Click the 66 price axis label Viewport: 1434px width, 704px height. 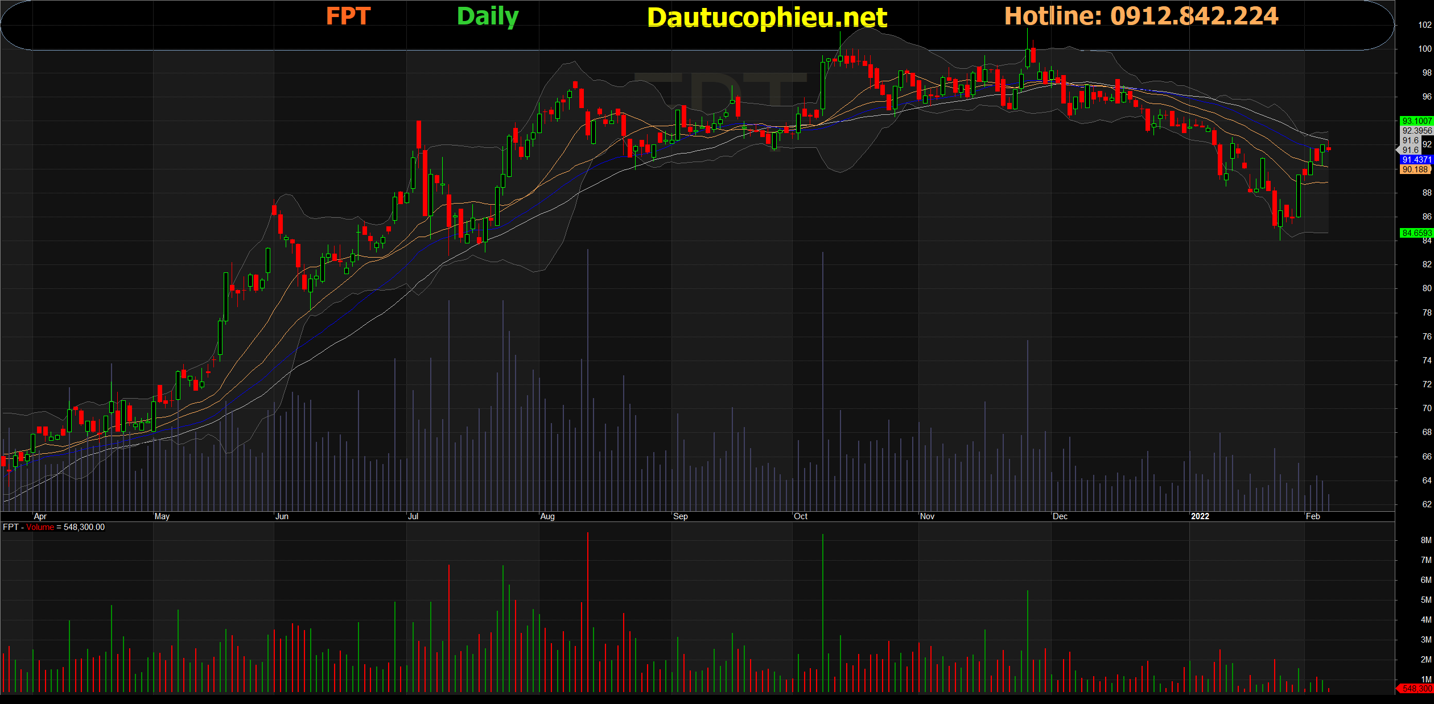coord(1427,457)
